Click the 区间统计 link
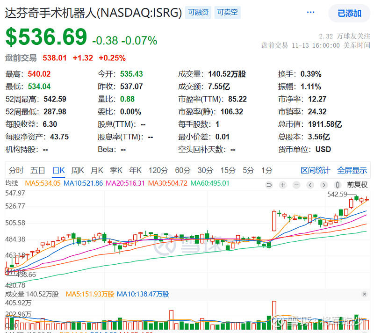374x333 pixels. pos(315,170)
